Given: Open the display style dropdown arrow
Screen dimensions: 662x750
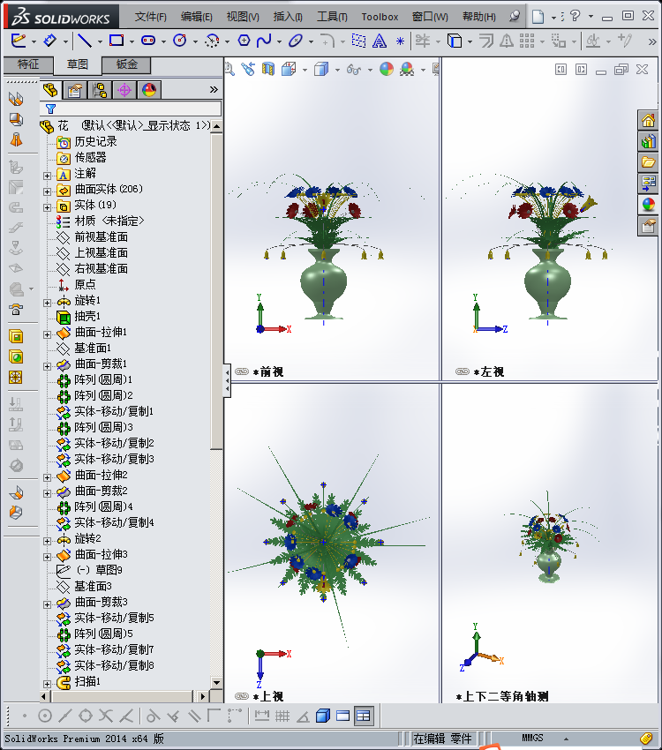Looking at the screenshot, I should 338,71.
